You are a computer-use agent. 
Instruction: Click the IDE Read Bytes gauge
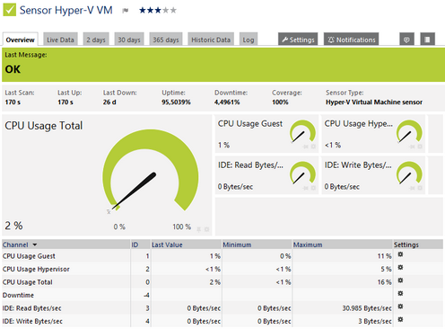tap(302, 173)
